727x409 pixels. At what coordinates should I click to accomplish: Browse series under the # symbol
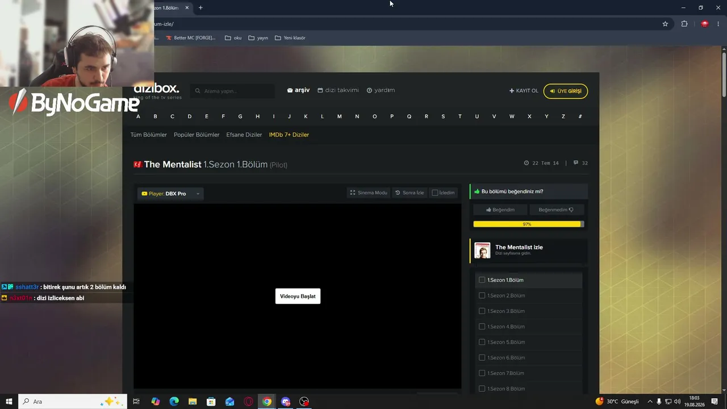tap(580, 116)
